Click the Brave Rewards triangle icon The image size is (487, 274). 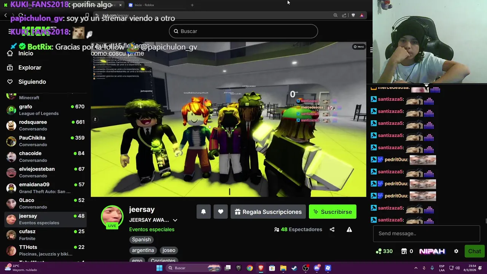point(362,15)
